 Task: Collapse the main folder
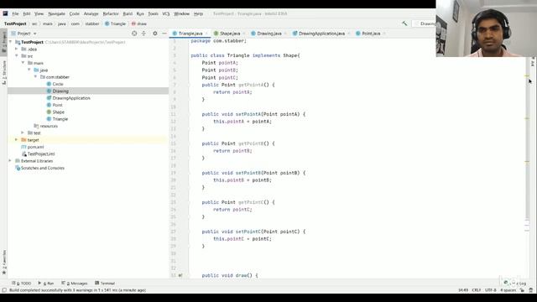tap(23, 63)
